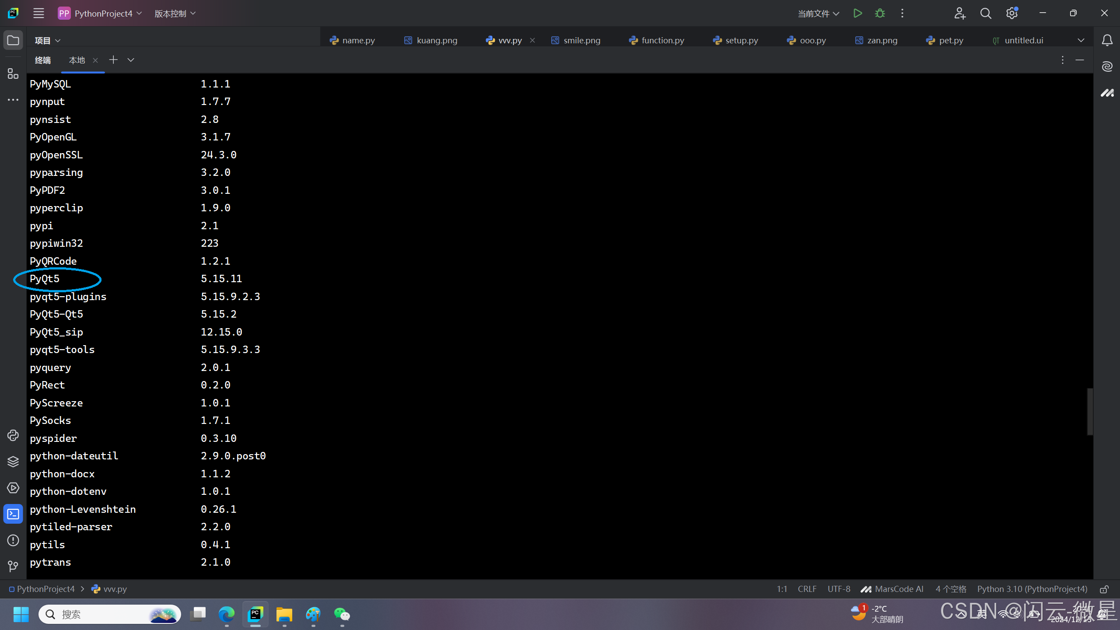Open the Structure tool window icon
The image size is (1120, 630).
pos(13,73)
